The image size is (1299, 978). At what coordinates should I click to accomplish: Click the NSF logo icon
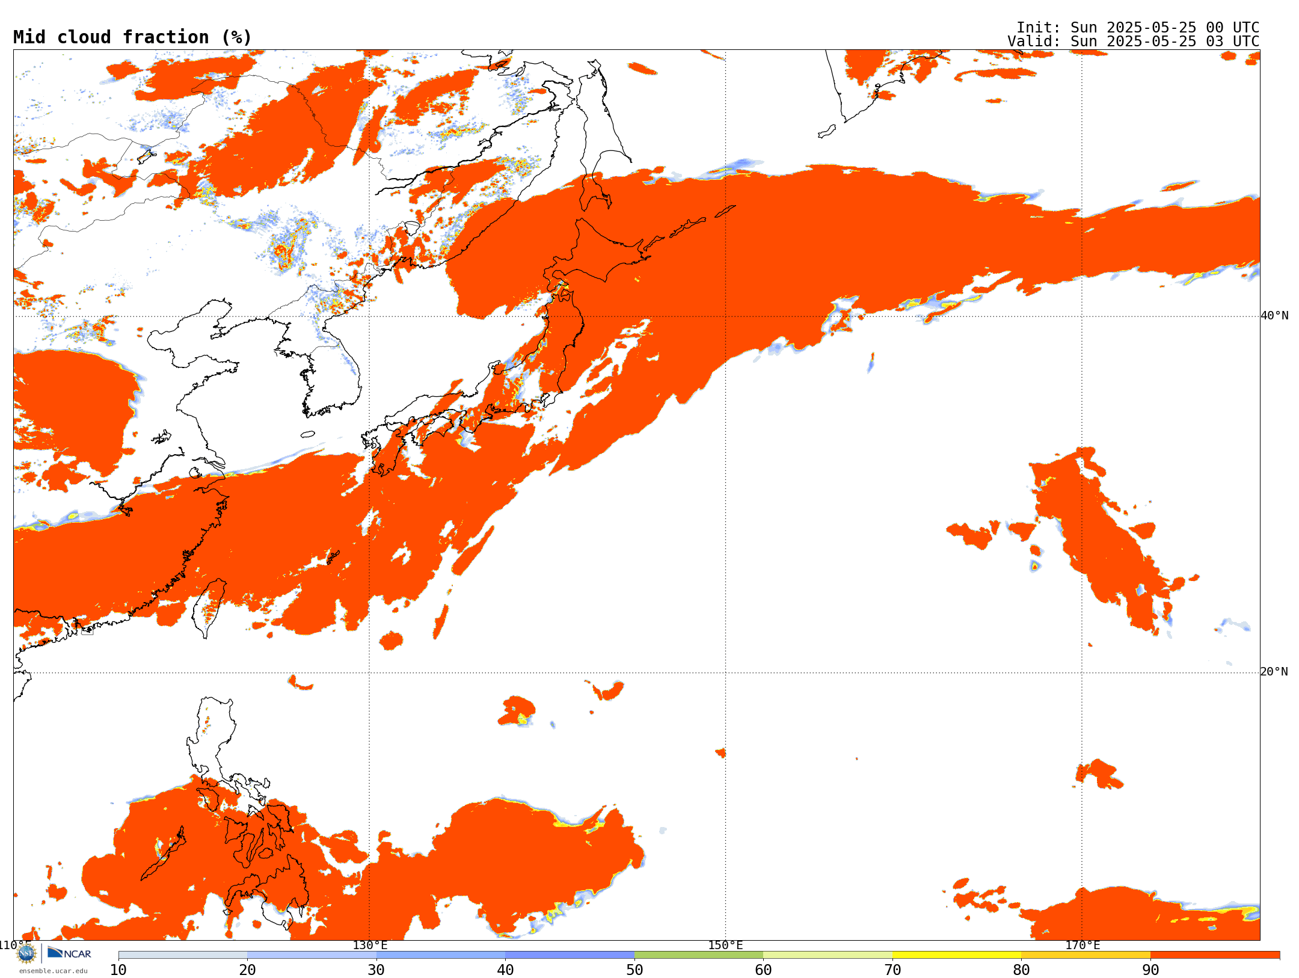click(26, 953)
